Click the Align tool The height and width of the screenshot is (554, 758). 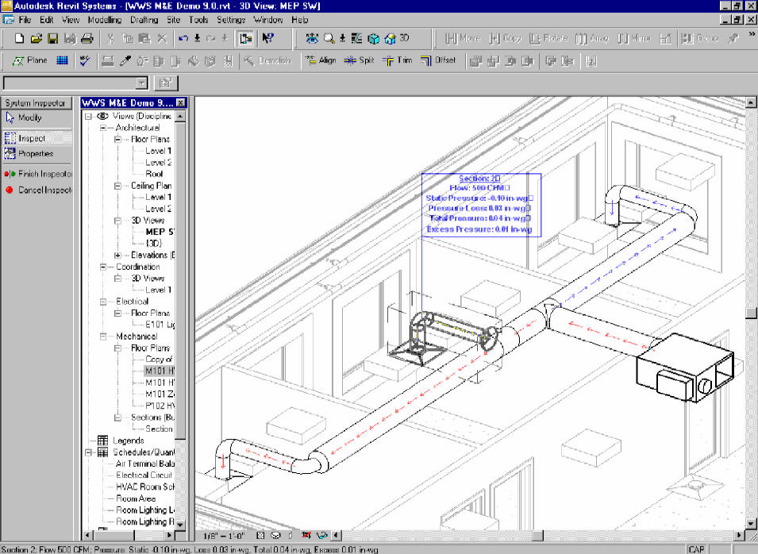point(321,60)
